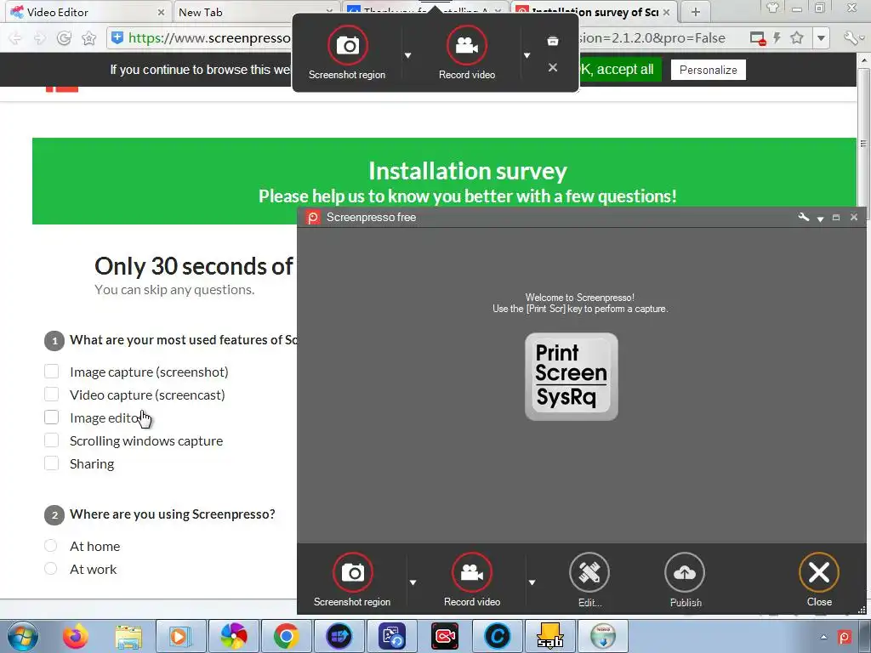Click the blocked content icon in address bar
Viewport: 871px width, 653px height.
758,38
